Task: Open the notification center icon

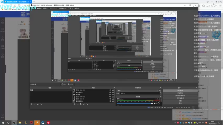Action: (x=219, y=122)
